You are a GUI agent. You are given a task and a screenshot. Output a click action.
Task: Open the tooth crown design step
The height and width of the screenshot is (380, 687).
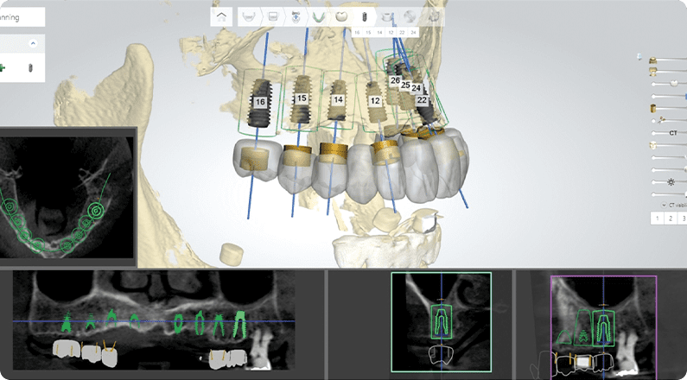(341, 16)
